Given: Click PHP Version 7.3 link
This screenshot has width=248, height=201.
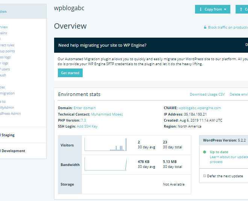Looking at the screenshot, I should (x=83, y=120).
